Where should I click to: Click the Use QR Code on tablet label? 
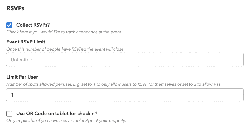pyautogui.click(x=57, y=113)
